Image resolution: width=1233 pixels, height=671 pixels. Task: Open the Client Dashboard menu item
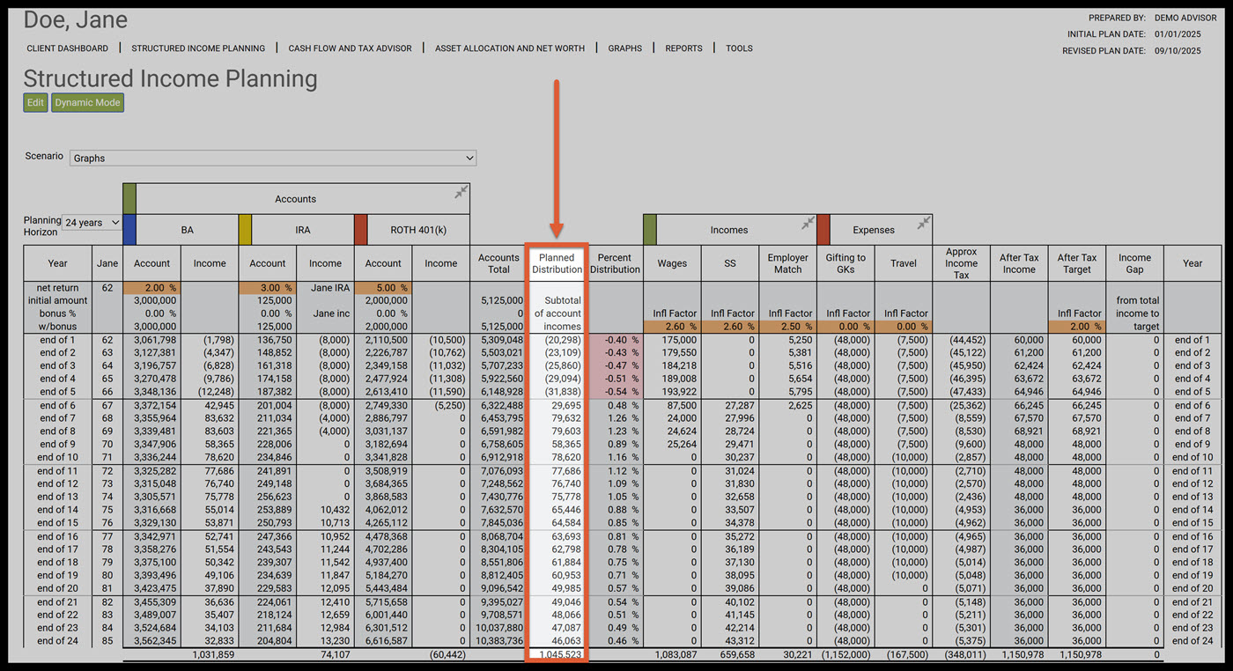pos(68,48)
